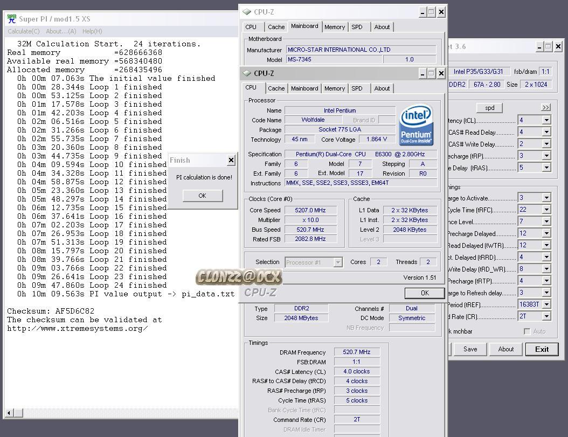Click the Code Name value Wolfdale

(x=313, y=120)
